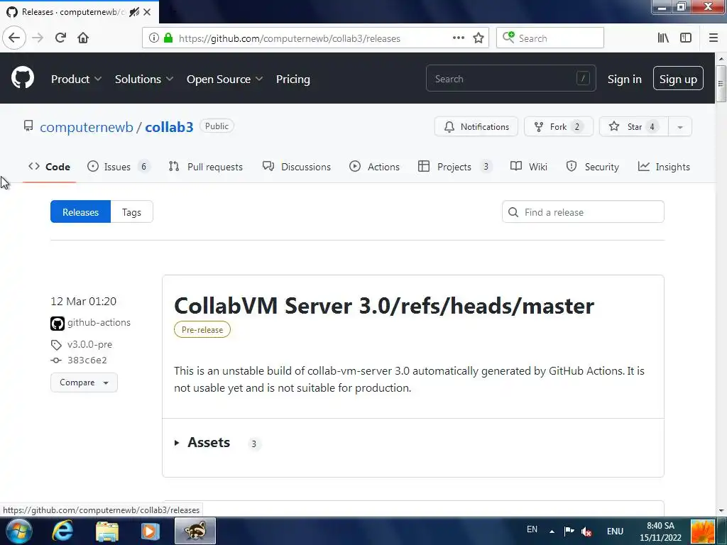Expand the Solutions dropdown menu
The width and height of the screenshot is (727, 545).
click(x=144, y=79)
